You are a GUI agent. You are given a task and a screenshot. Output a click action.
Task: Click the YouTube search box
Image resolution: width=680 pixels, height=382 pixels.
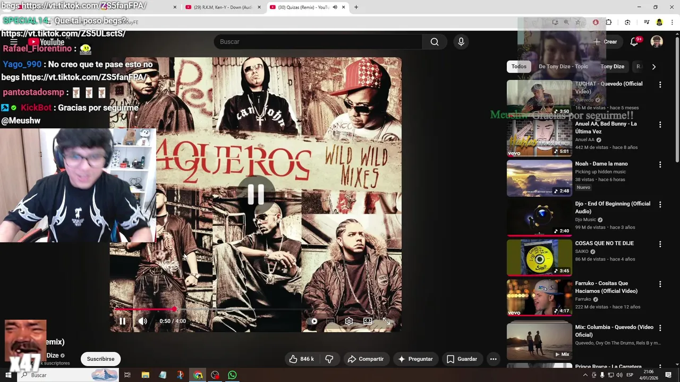point(318,42)
